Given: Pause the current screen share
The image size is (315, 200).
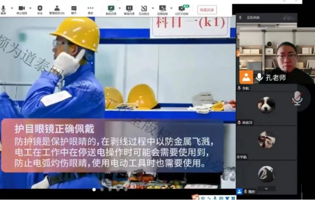Looking at the screenshot, I should [129, 8].
